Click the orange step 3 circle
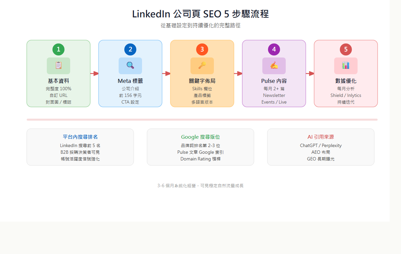401x254 pixels. [x=202, y=49]
